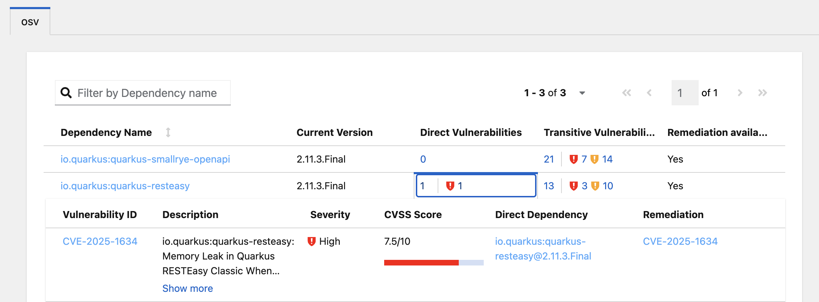The height and width of the screenshot is (302, 819).
Task: Click the Transitive Vulnerabilities column header
Action: coord(599,132)
